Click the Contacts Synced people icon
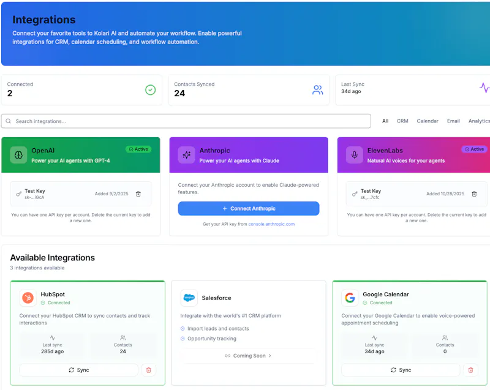This screenshot has height=390, width=490. [x=317, y=90]
